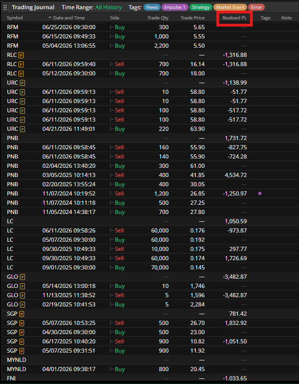Sort by the Trade Qty column header

pos(158,18)
